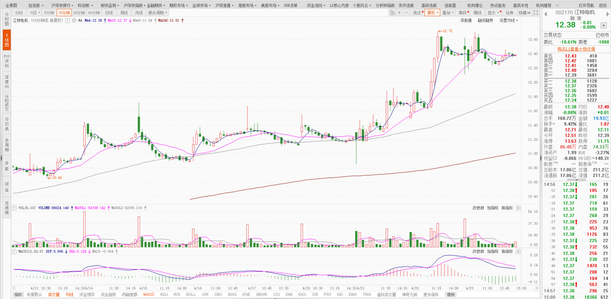Click the 融 margin tag badge
The image size is (611, 299).
[x=572, y=19]
